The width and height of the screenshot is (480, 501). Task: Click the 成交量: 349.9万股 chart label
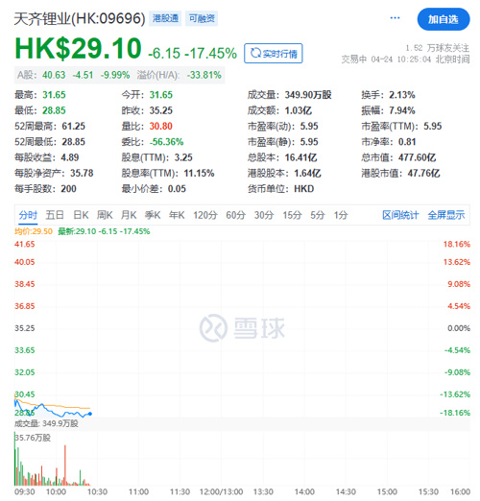coord(46,423)
